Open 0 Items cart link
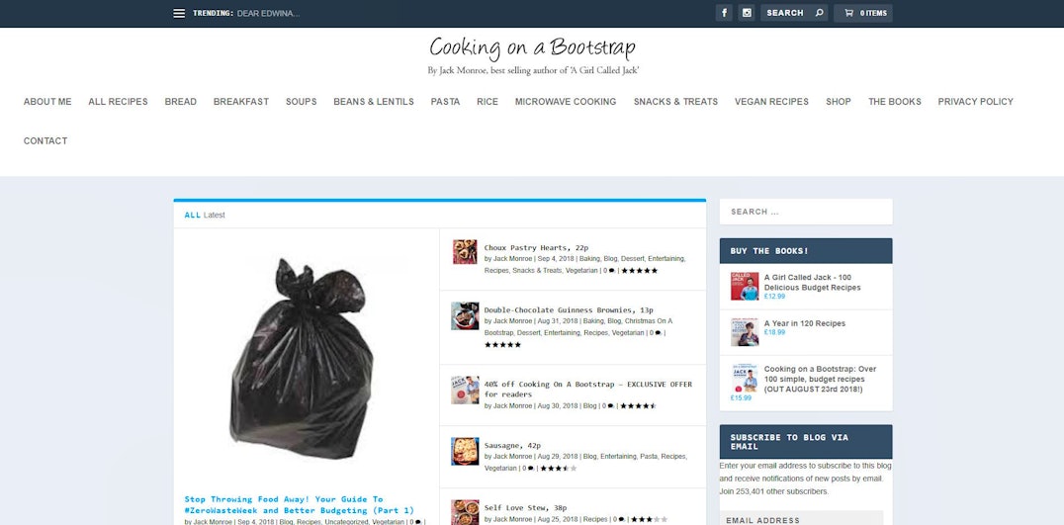The width and height of the screenshot is (1064, 525). coord(863,13)
